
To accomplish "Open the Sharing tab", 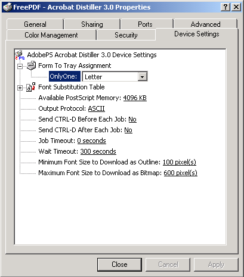I will (92, 24).
